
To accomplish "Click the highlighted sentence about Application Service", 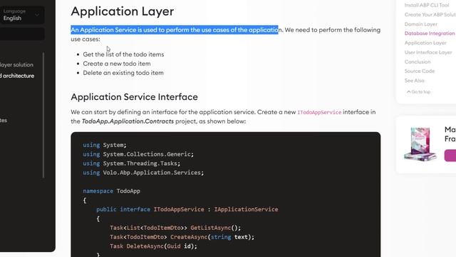I will pos(175,30).
